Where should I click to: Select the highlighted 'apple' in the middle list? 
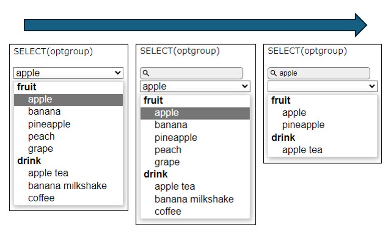(x=167, y=112)
